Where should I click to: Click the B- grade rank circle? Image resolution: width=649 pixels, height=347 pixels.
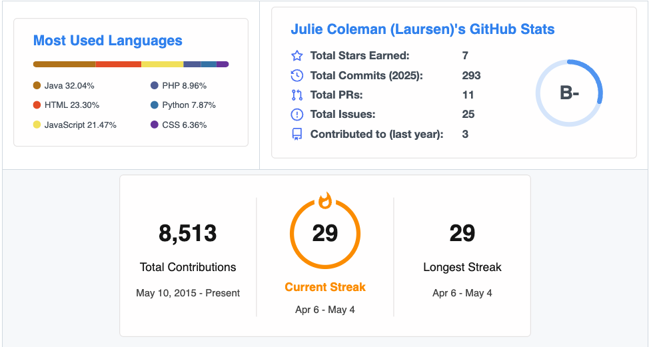point(569,93)
